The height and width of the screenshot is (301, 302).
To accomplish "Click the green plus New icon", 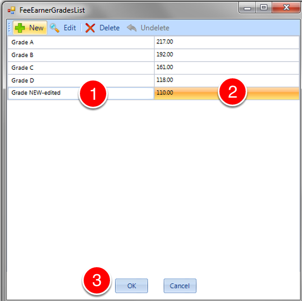I will [x=20, y=28].
